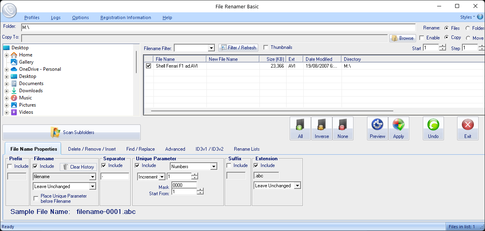485x231 pixels.
Task: Open the Help menu
Action: [167, 17]
